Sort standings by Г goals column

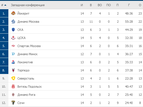pyautogui.click(x=129, y=5)
